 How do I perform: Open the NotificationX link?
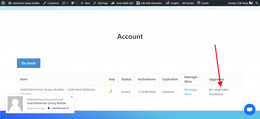(x=61, y=108)
